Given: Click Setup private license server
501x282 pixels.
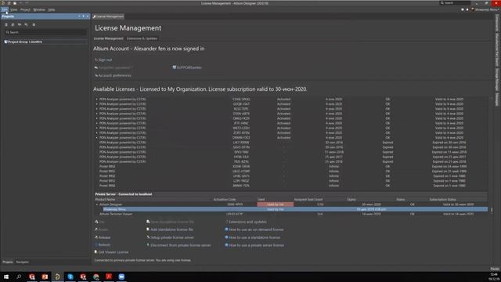Looking at the screenshot, I should 171,237.
